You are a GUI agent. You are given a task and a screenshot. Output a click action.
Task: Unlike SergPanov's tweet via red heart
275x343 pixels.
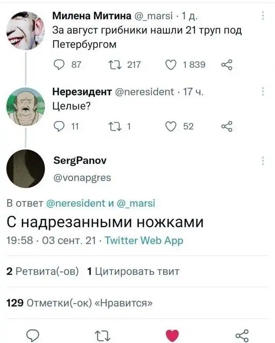pos(172,336)
